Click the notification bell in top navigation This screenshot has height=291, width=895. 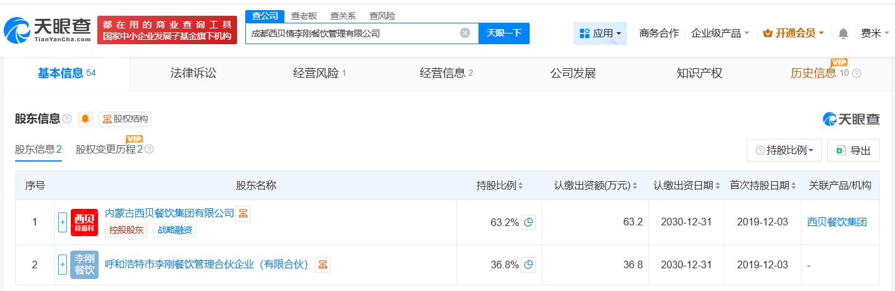pos(843,33)
